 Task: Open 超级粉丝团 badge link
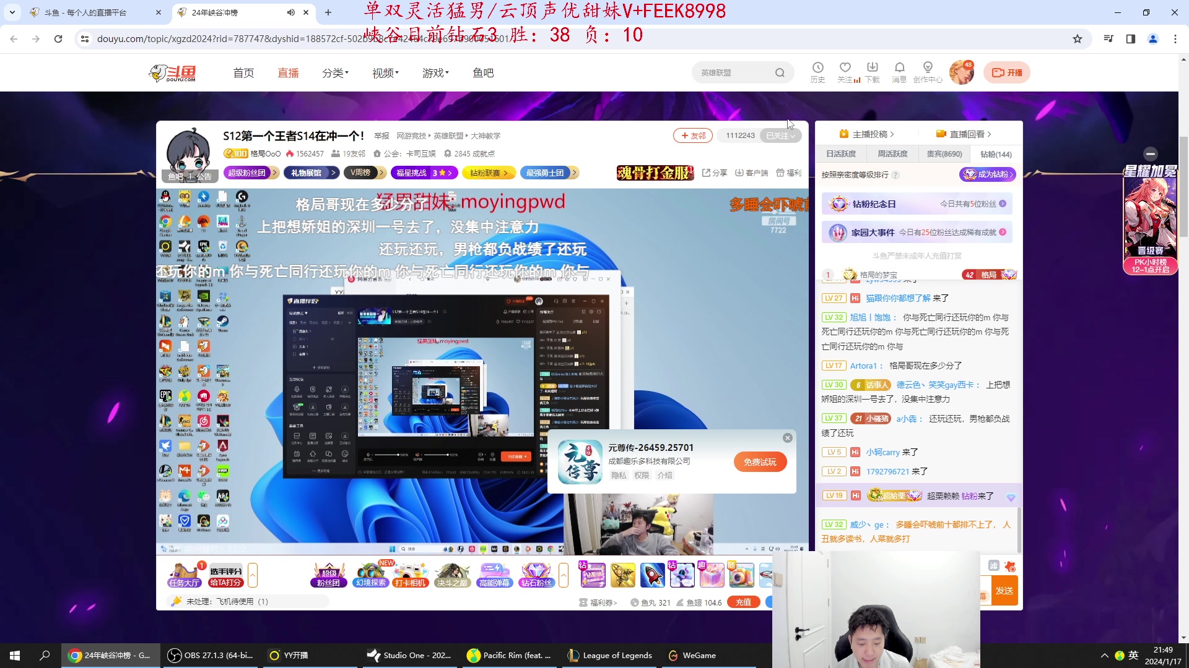pyautogui.click(x=251, y=173)
